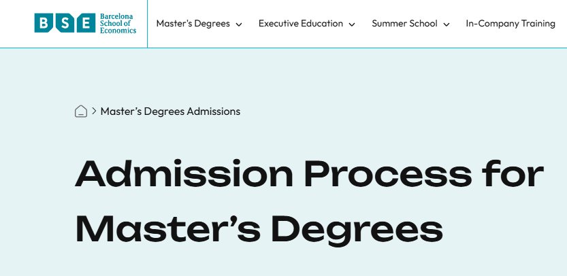Click the word "Admission" in the page heading
This screenshot has width=567, height=276.
click(183, 175)
